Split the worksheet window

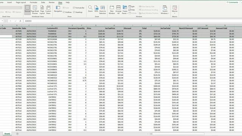coord(132,6)
